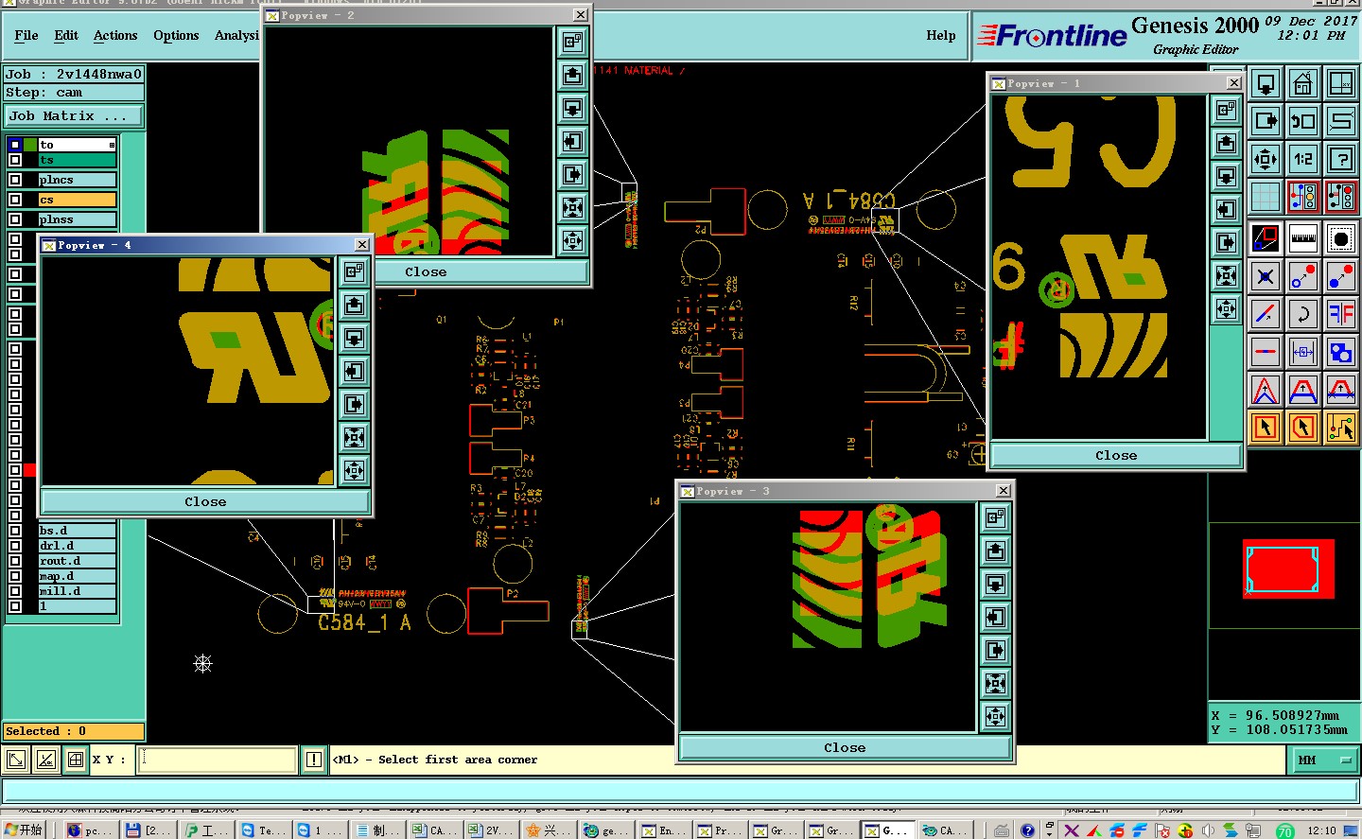Screen dimensions: 1362x839
Task: Click the XY coordinates window icon
Action: point(1340,83)
